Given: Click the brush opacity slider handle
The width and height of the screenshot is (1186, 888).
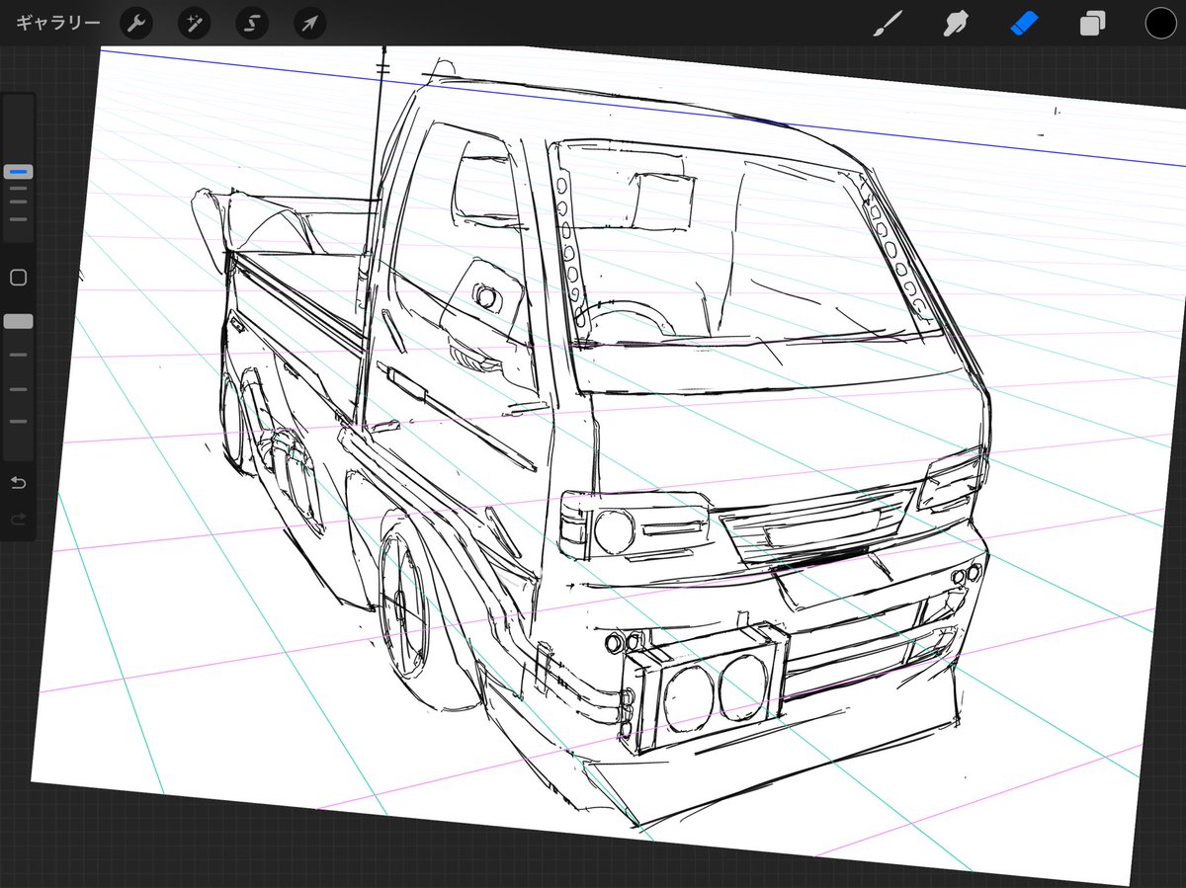Looking at the screenshot, I should 18,321.
